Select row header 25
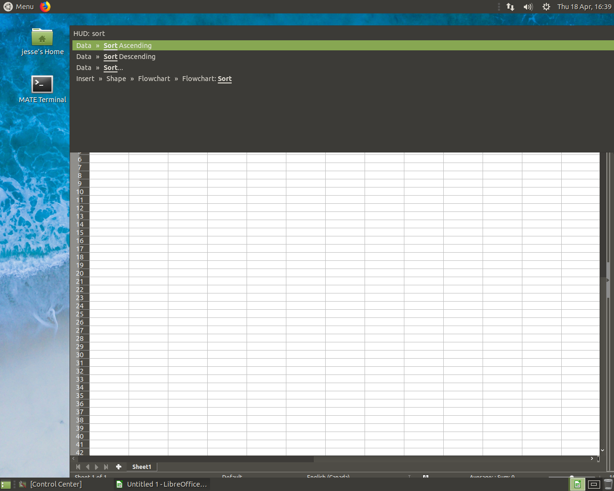614x491 pixels. [80, 314]
